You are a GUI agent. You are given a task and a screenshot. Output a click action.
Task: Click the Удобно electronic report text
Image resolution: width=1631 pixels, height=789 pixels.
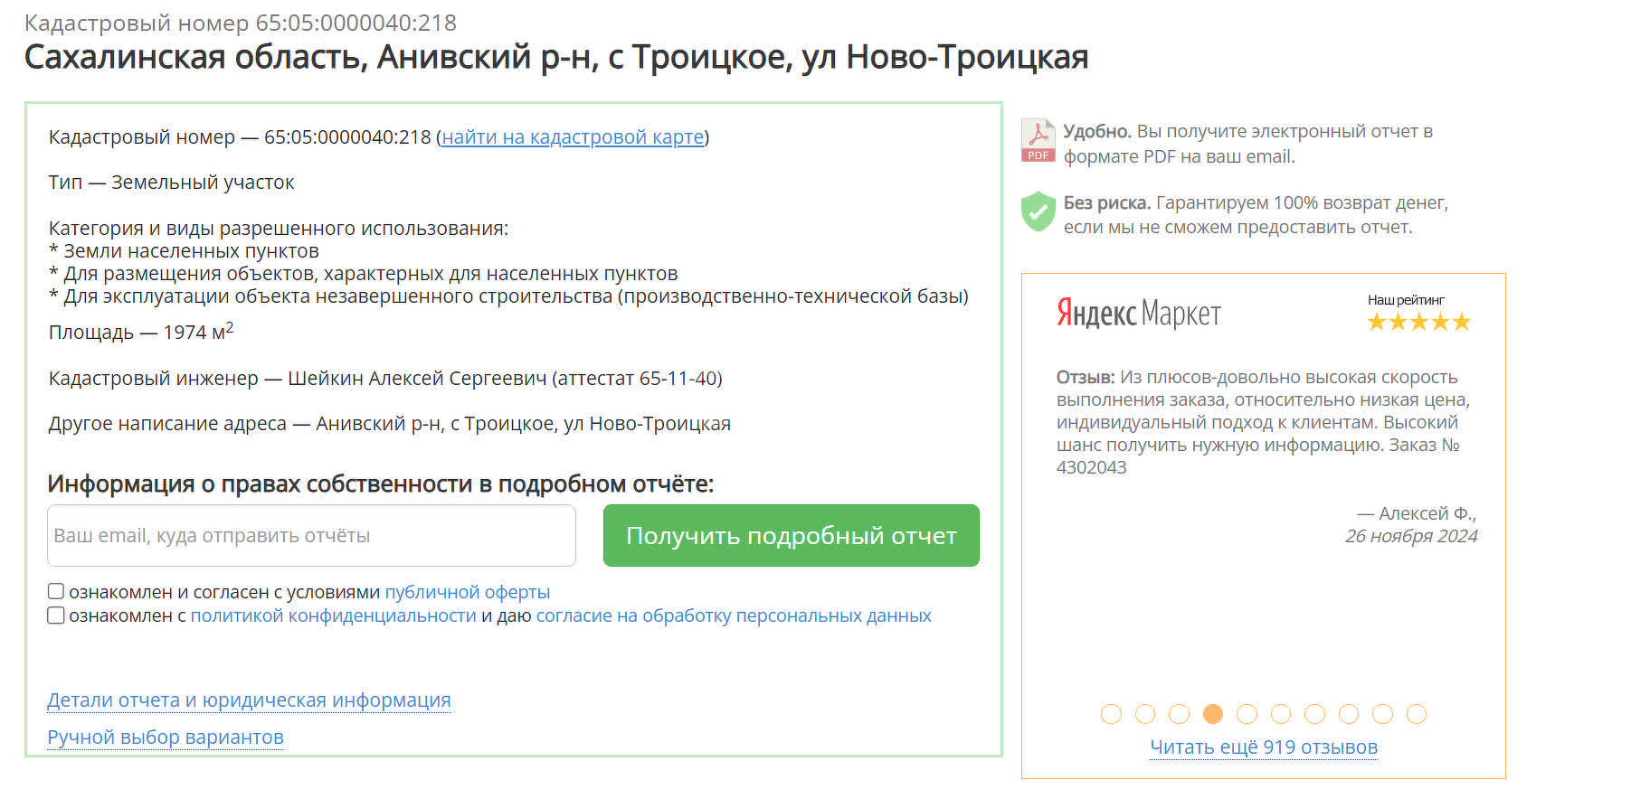click(1248, 144)
